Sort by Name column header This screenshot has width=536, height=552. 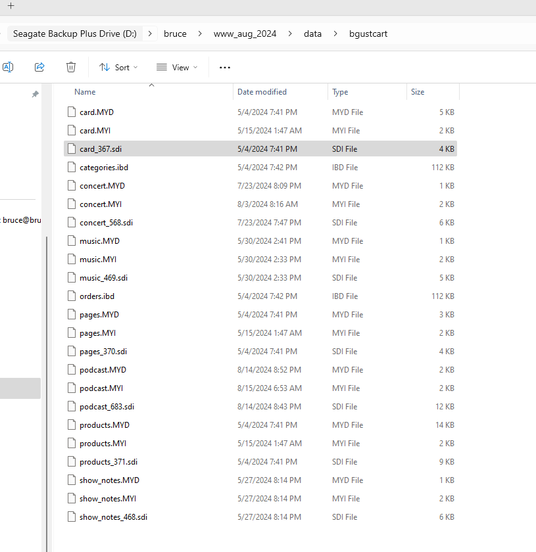click(x=85, y=92)
